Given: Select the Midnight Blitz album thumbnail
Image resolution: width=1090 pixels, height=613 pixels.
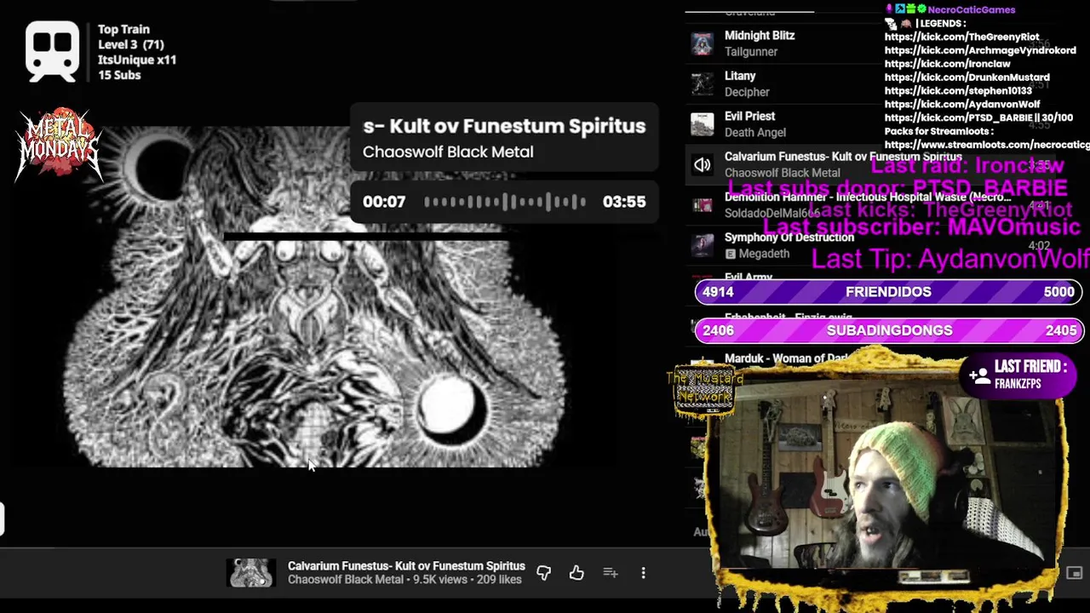Looking at the screenshot, I should [x=702, y=43].
